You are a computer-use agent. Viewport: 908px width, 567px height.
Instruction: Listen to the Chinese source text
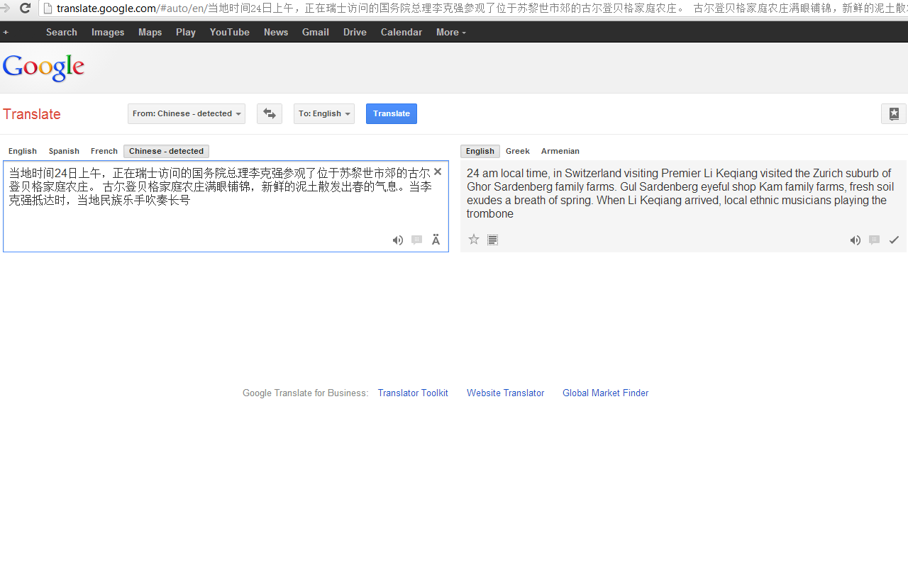tap(398, 240)
